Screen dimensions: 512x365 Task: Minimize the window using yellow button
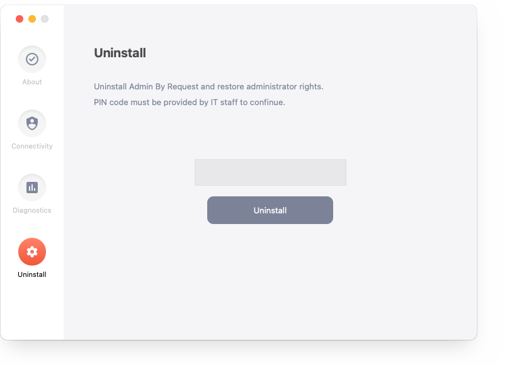(x=32, y=19)
